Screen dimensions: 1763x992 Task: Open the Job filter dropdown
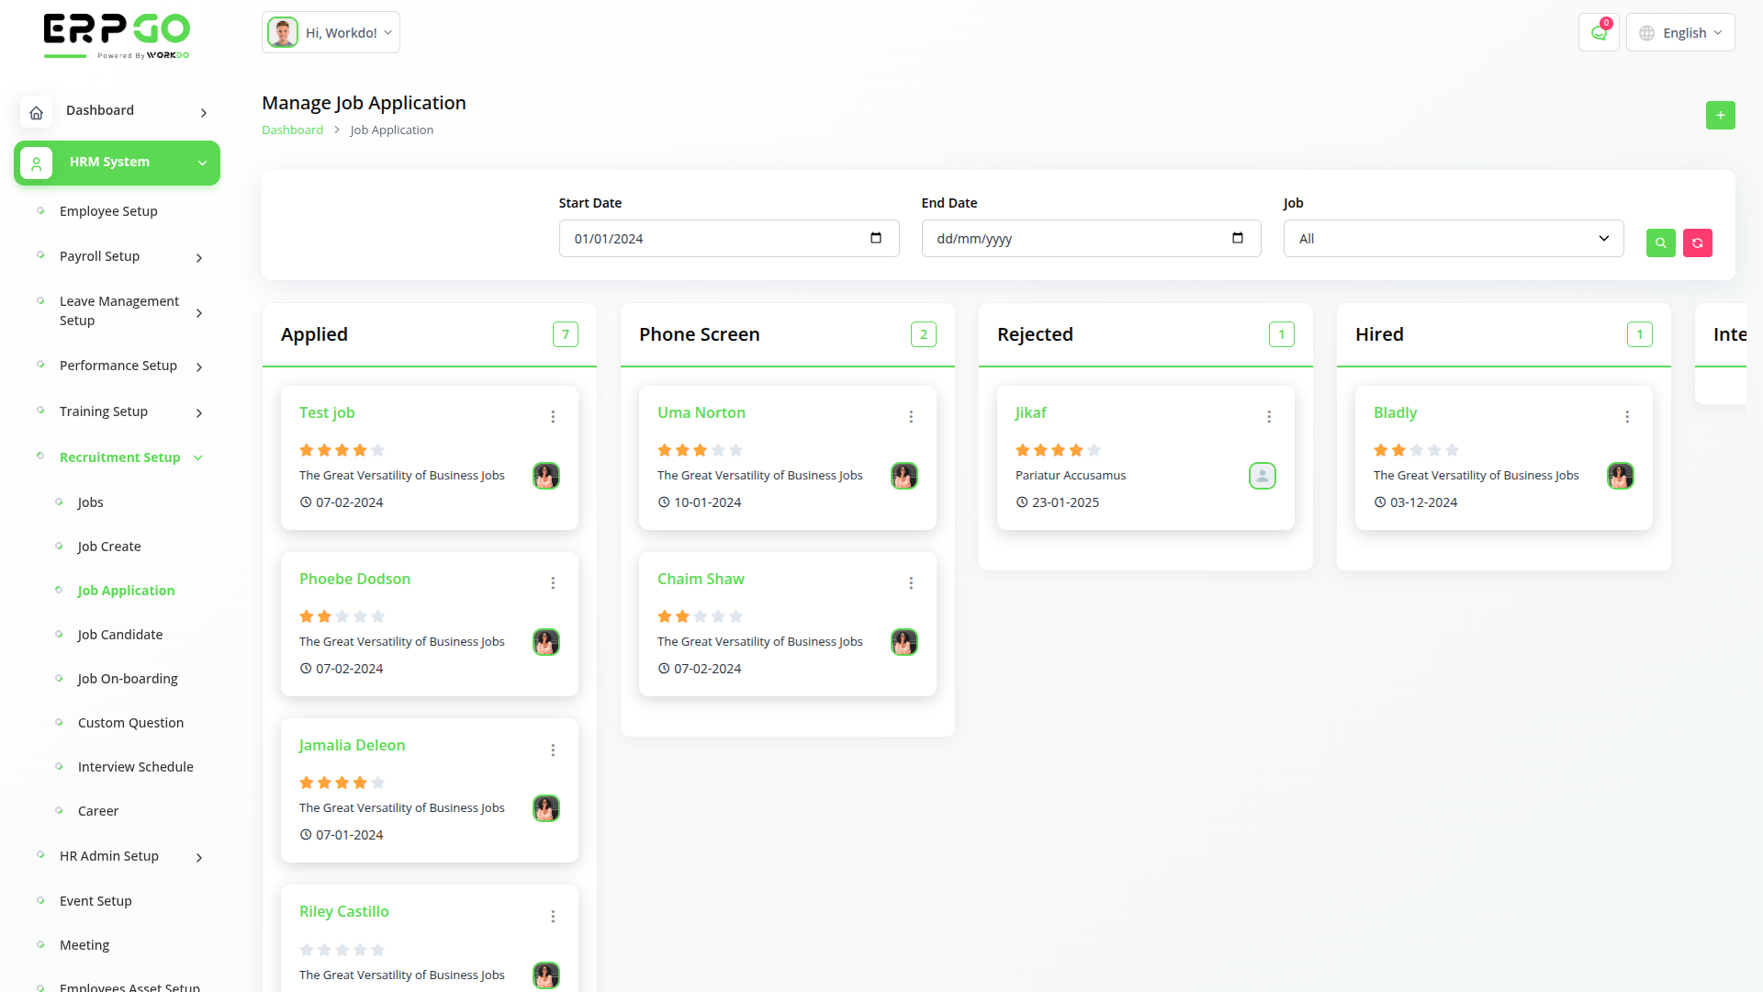tap(1453, 239)
